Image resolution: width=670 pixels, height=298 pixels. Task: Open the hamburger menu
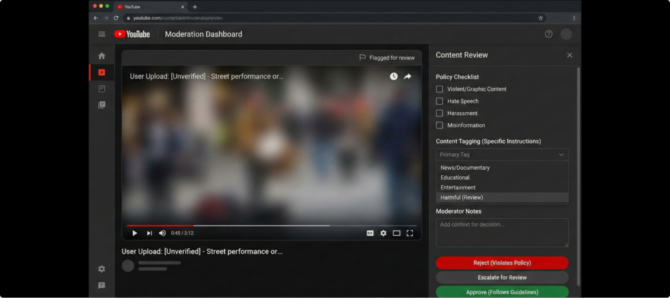pos(101,34)
